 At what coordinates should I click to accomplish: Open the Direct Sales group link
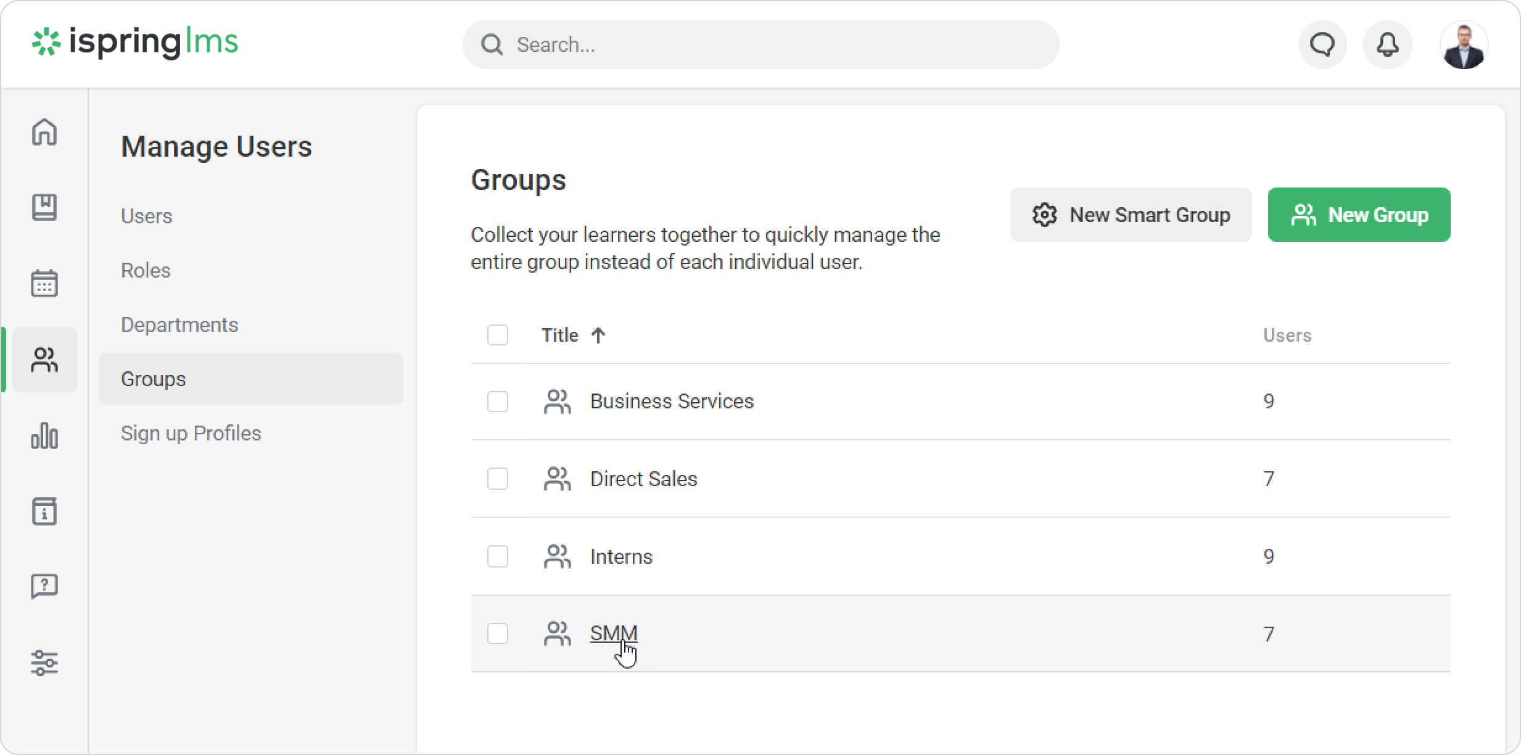point(643,479)
